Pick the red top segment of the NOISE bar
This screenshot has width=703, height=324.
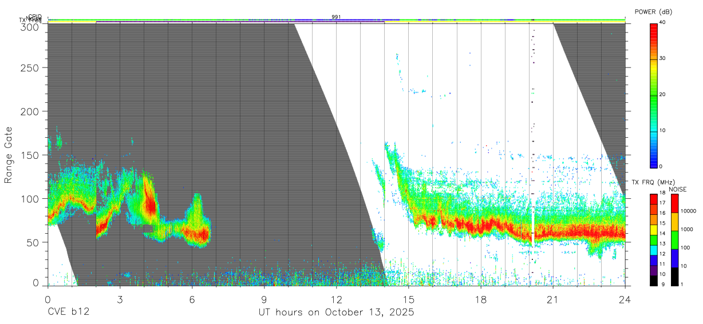(674, 203)
